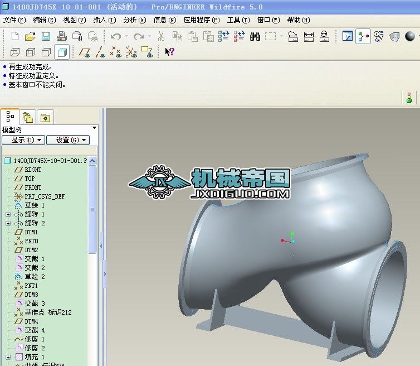This screenshot has height=366, width=420.
Task: Open the diameter measurement tool
Action: [324, 36]
